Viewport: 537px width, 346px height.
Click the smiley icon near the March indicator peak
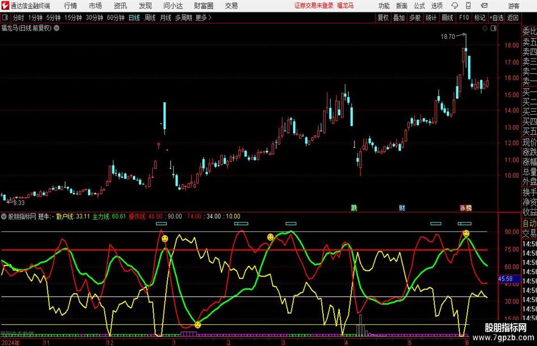(x=270, y=237)
